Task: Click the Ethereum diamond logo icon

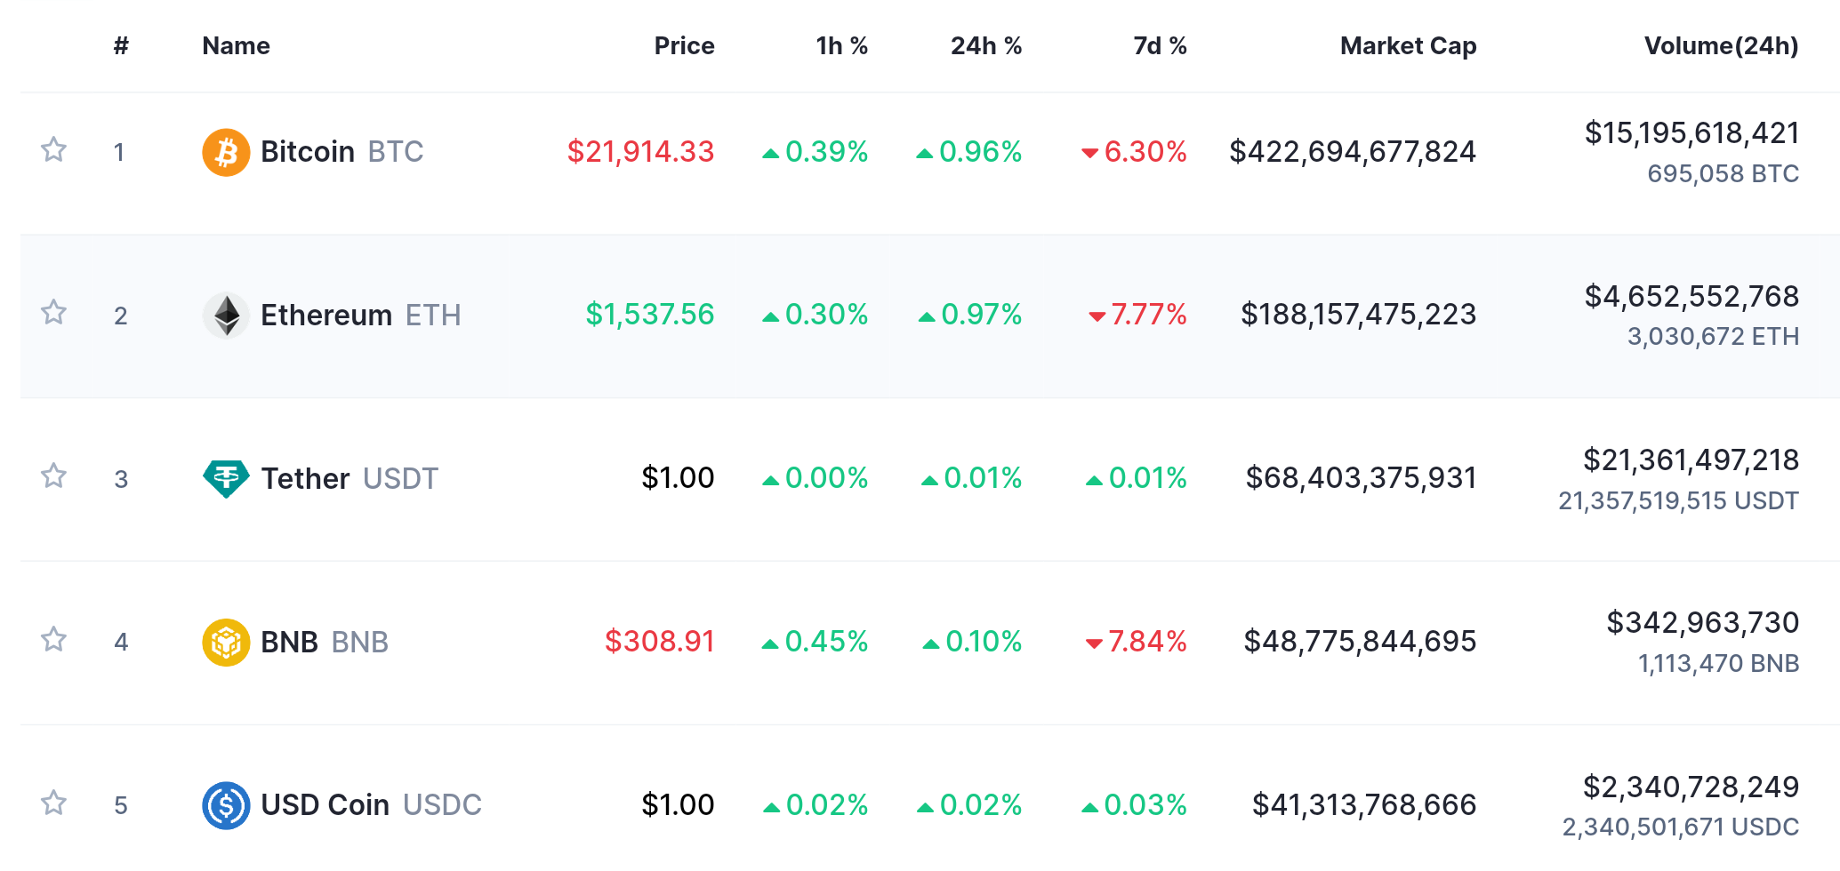Action: (x=226, y=316)
